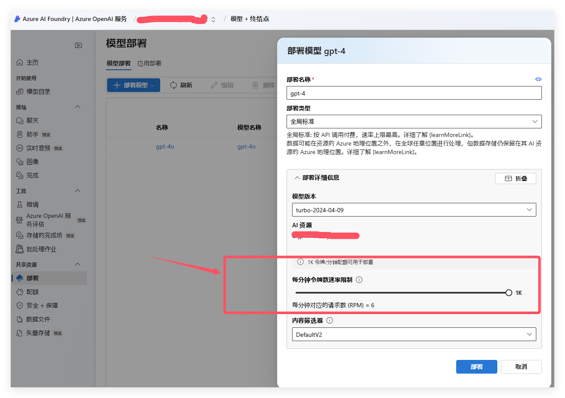Open the 部署类型 dropdown showing 全局标准
Viewport: 565px width, 398px height.
[x=414, y=122]
